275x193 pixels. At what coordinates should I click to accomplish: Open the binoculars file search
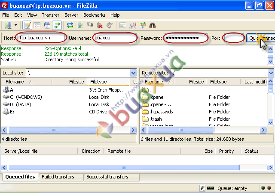pos(153,26)
